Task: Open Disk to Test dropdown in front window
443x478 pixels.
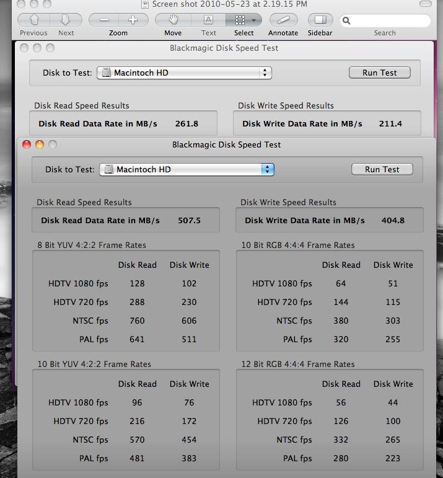Action: [186, 169]
